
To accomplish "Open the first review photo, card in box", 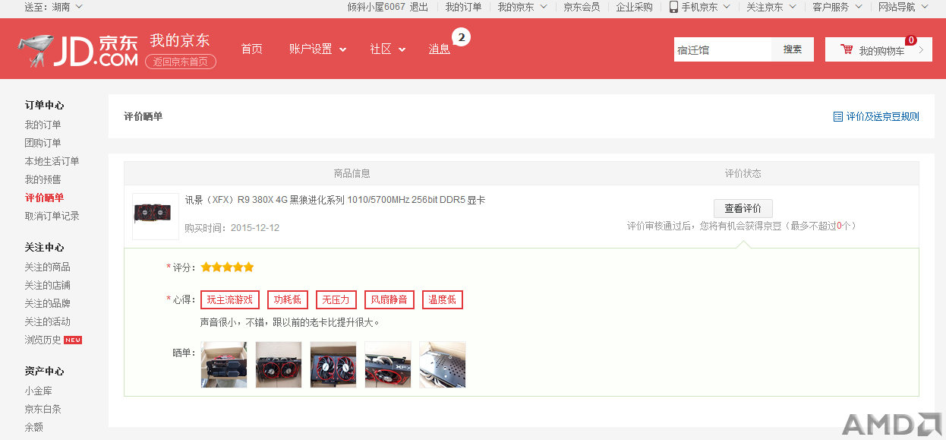I will click(x=224, y=365).
